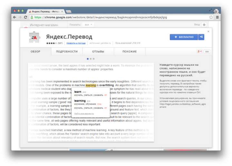This screenshot has width=232, height=166.
Task: Click the Google +1 button
Action: tap(199, 51)
